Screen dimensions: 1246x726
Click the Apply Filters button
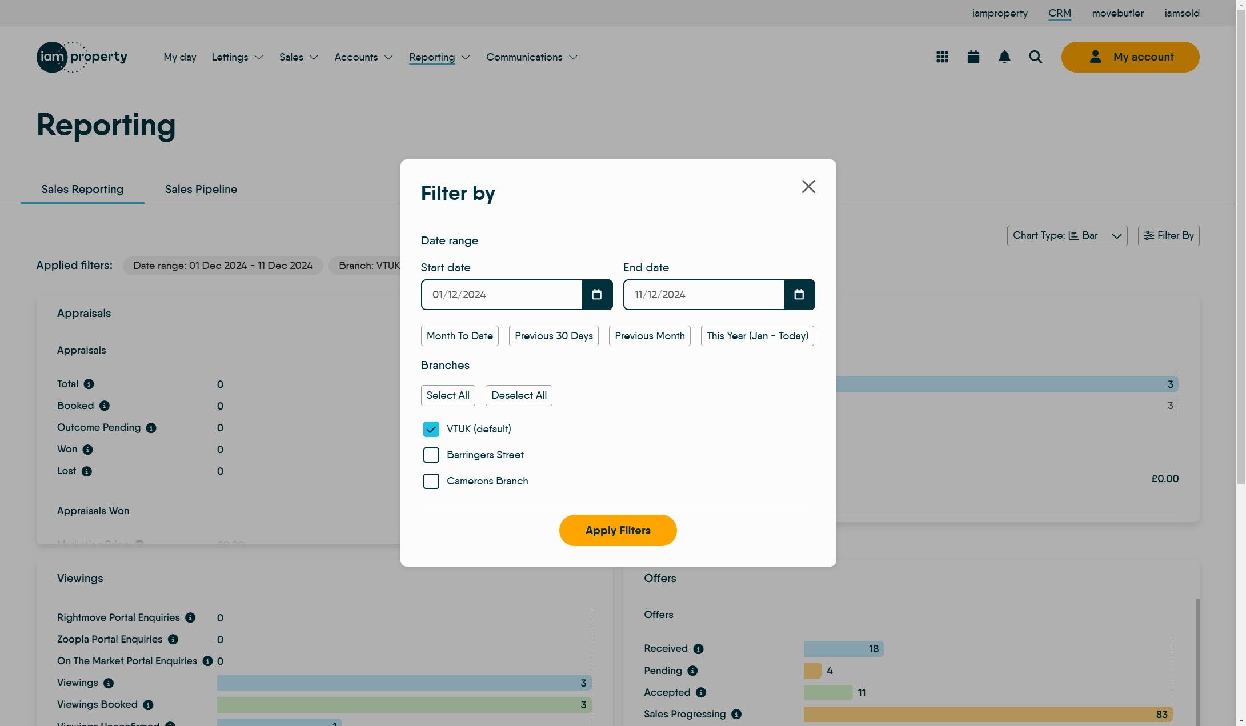pos(618,531)
